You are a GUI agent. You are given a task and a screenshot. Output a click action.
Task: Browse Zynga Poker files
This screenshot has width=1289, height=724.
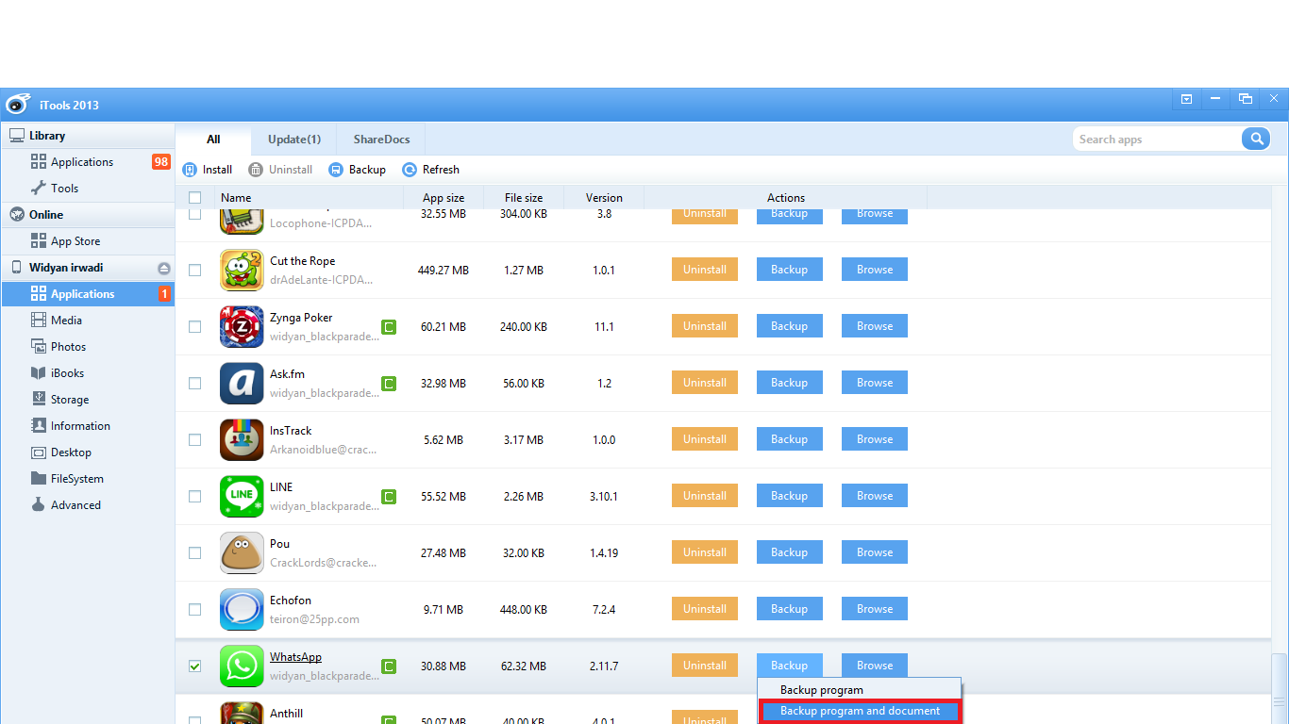[875, 326]
